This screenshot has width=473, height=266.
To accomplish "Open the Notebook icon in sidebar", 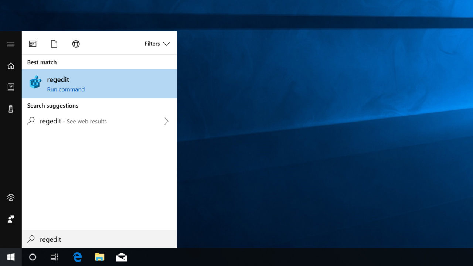I will tap(11, 87).
